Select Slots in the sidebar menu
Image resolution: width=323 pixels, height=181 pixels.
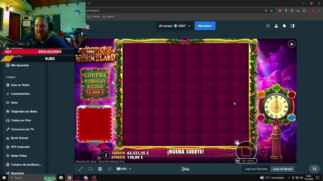(14, 103)
